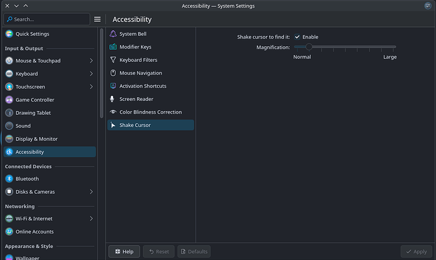
Task: Click the Color Blindness Correction eye icon
Action: click(113, 112)
